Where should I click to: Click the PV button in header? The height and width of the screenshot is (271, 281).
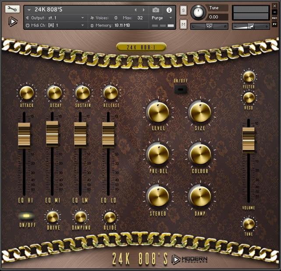pyautogui.click(x=274, y=24)
